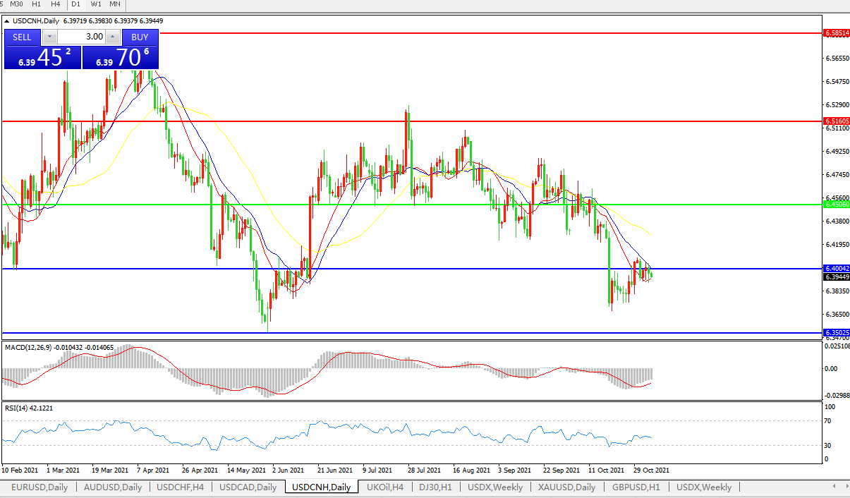The height and width of the screenshot is (498, 850).
Task: Increase lot volume with up arrow
Action: (112, 37)
